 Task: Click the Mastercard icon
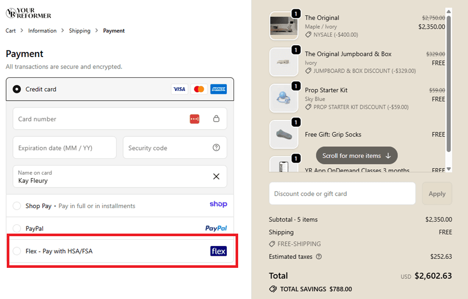point(199,89)
